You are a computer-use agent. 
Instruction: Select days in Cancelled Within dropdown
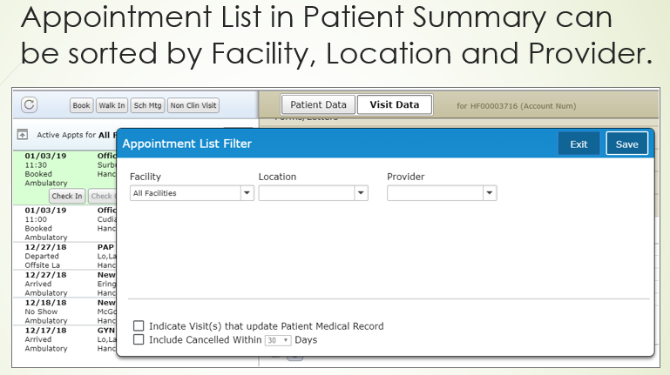[x=279, y=340]
